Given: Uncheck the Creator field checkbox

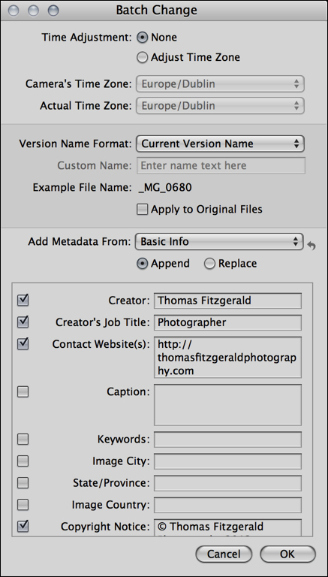Looking at the screenshot, I should point(23,301).
